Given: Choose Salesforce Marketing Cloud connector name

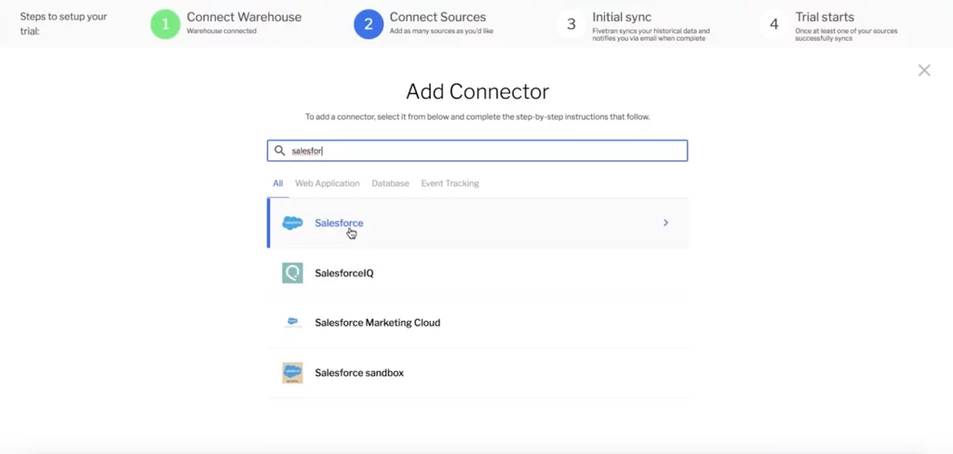Looking at the screenshot, I should tap(378, 323).
